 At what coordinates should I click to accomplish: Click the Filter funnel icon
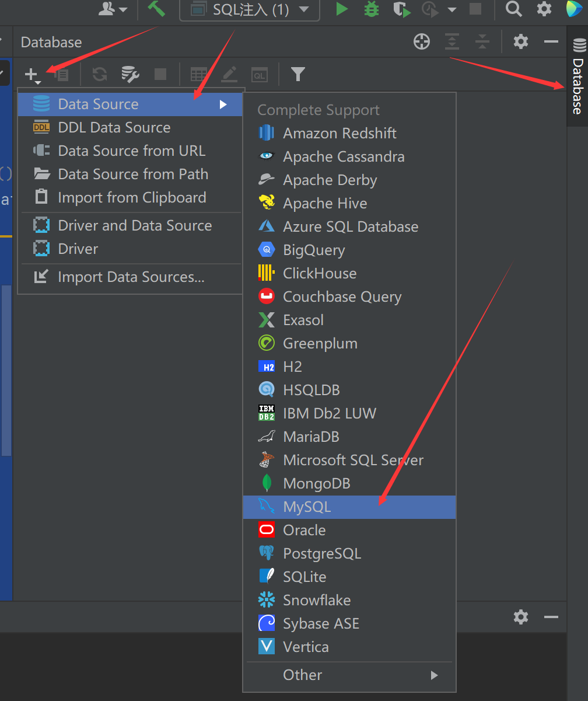coord(298,74)
